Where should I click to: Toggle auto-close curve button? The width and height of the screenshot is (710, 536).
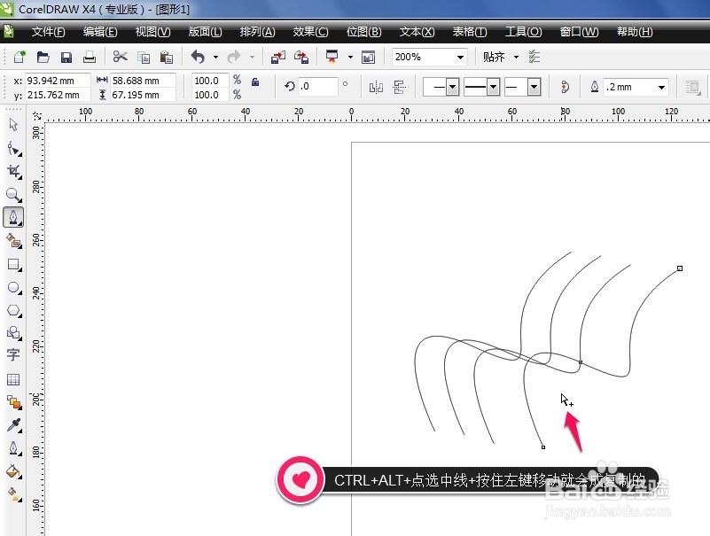click(566, 87)
